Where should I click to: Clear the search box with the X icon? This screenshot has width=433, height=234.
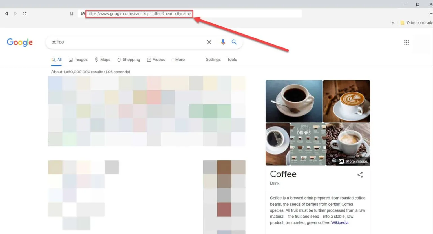point(209,42)
